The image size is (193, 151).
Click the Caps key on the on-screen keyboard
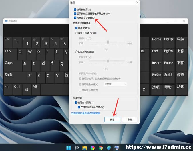[13, 66]
